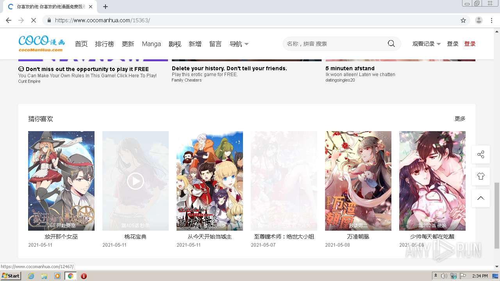The image size is (500, 281).
Task: Click the network tray icon
Action: 454,276
